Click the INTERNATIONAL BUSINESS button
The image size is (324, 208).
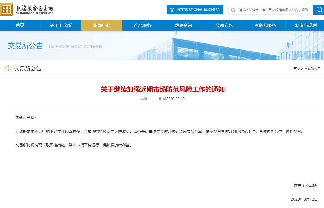pos(195,10)
